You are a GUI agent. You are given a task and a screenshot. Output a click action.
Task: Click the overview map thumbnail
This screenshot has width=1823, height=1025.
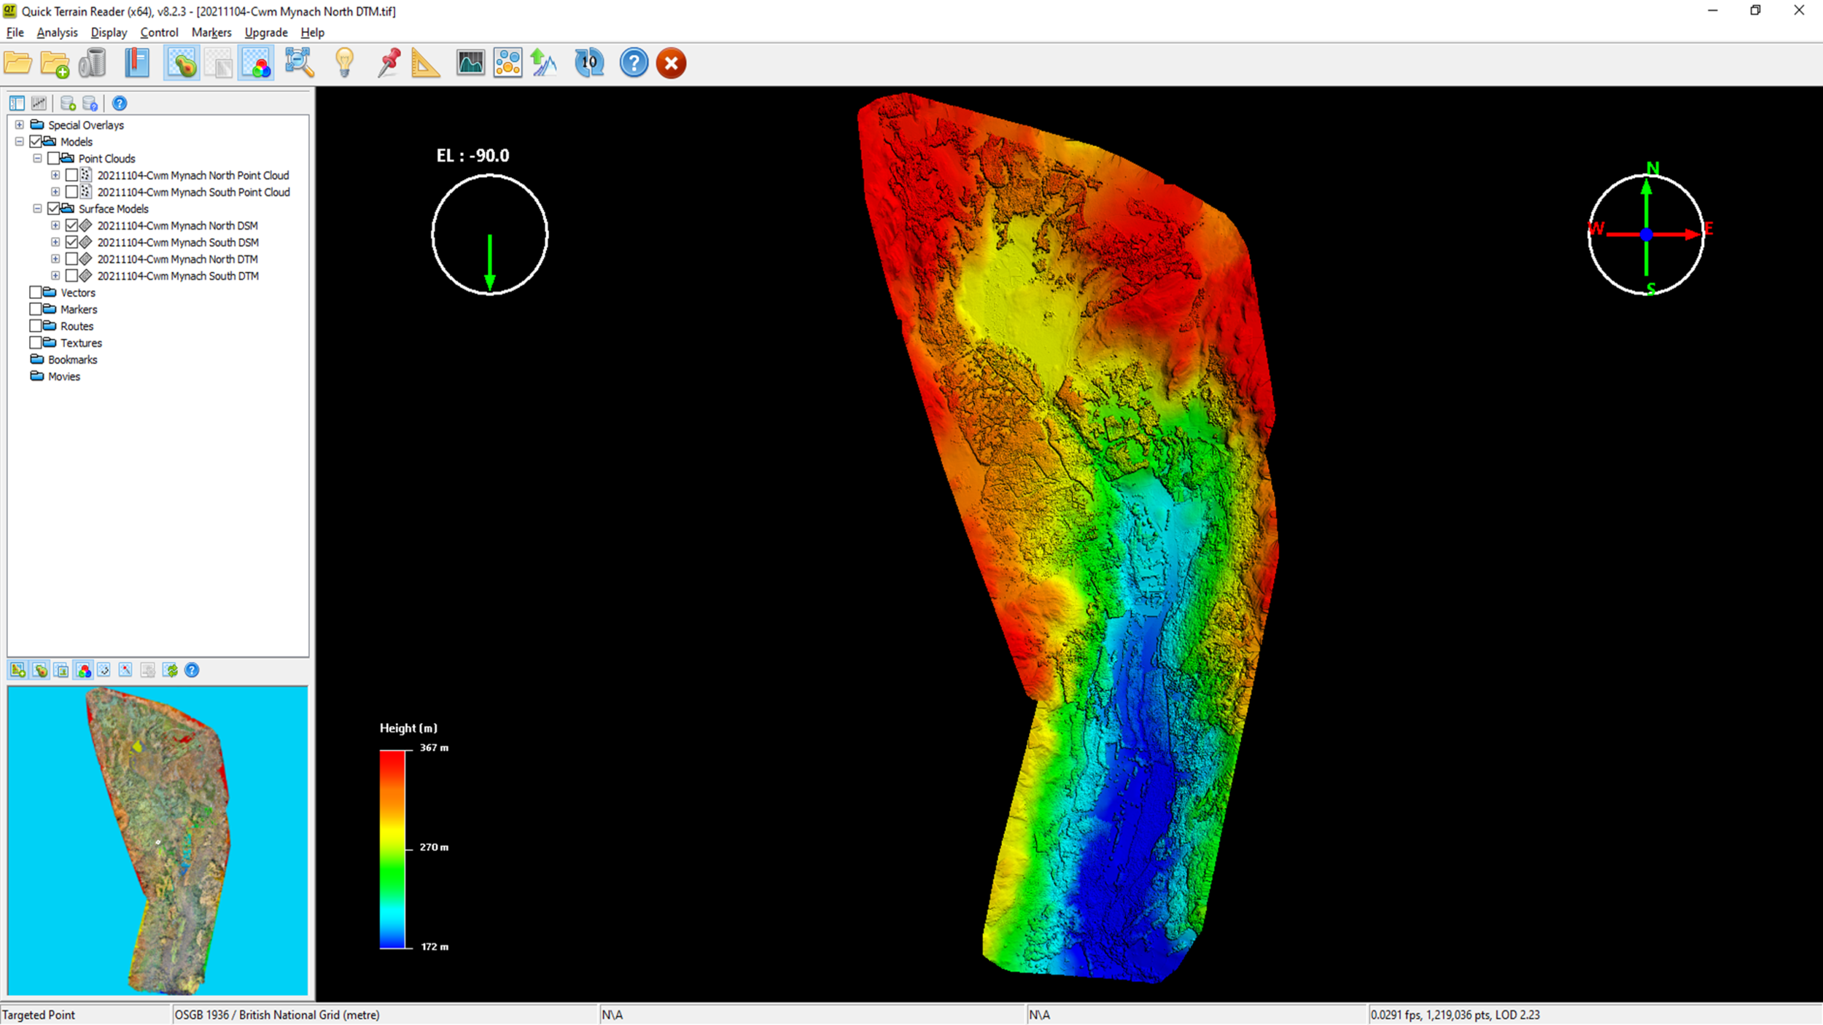coord(158,841)
